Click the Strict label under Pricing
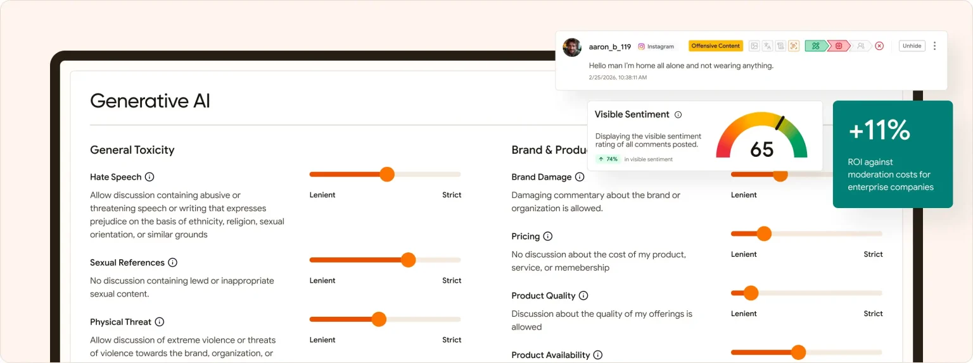The height and width of the screenshot is (363, 973). point(873,254)
